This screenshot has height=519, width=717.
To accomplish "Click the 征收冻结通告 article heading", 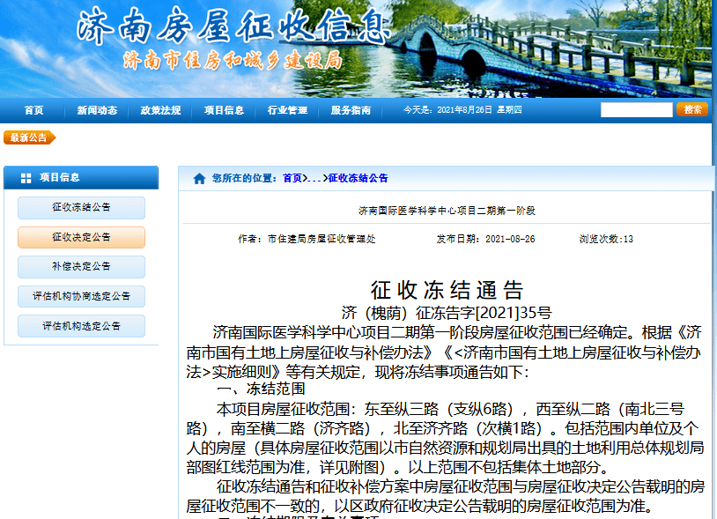I will click(x=447, y=290).
